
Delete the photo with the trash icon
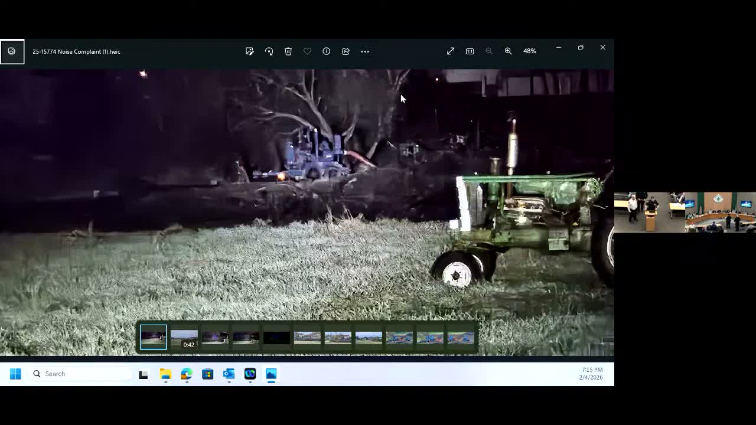click(288, 51)
